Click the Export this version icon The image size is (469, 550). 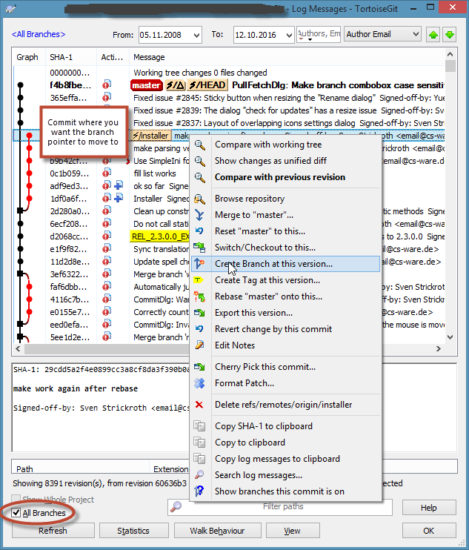(x=200, y=313)
